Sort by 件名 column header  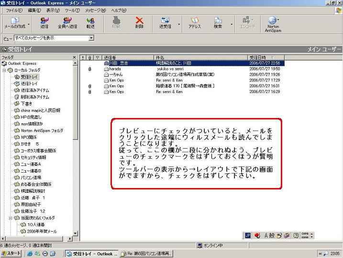point(200,58)
